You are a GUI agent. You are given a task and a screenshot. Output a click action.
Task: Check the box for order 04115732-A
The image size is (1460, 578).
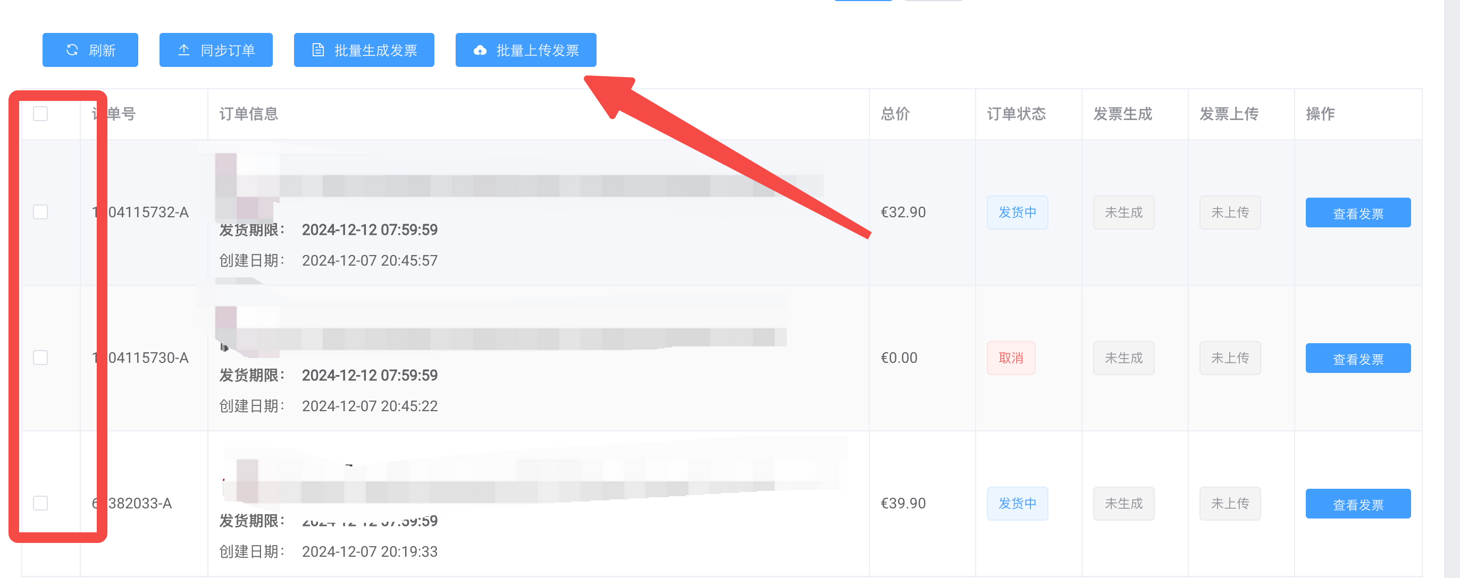pyautogui.click(x=40, y=212)
